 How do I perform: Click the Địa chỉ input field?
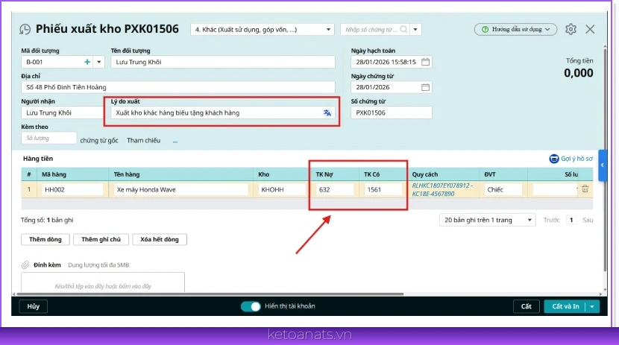[x=178, y=87]
